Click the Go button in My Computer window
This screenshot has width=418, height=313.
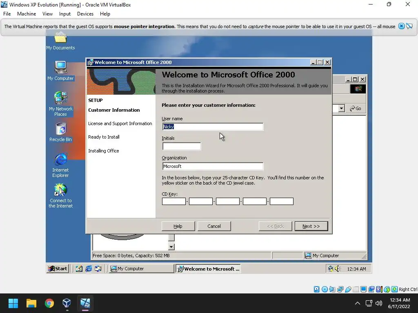coord(356,108)
